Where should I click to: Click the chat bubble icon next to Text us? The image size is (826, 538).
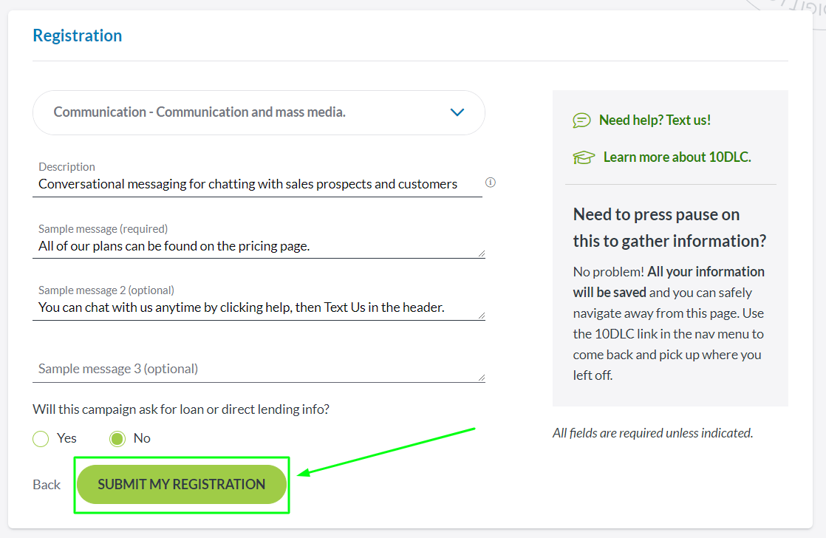pyautogui.click(x=584, y=120)
